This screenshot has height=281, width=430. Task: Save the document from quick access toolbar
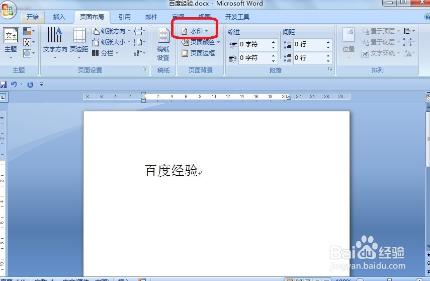3,84
